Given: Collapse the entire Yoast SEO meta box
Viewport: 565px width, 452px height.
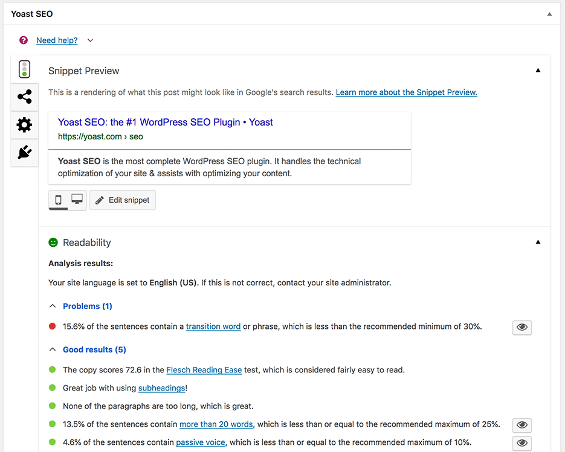Looking at the screenshot, I should (x=549, y=13).
